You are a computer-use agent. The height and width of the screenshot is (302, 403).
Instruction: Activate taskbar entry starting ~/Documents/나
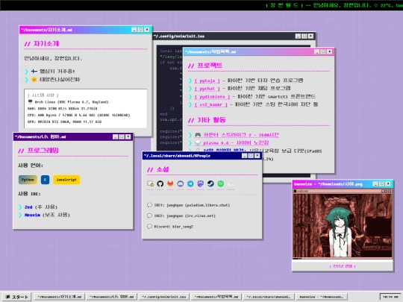[111, 297]
